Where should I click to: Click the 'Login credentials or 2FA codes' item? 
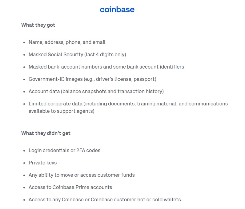point(64,151)
